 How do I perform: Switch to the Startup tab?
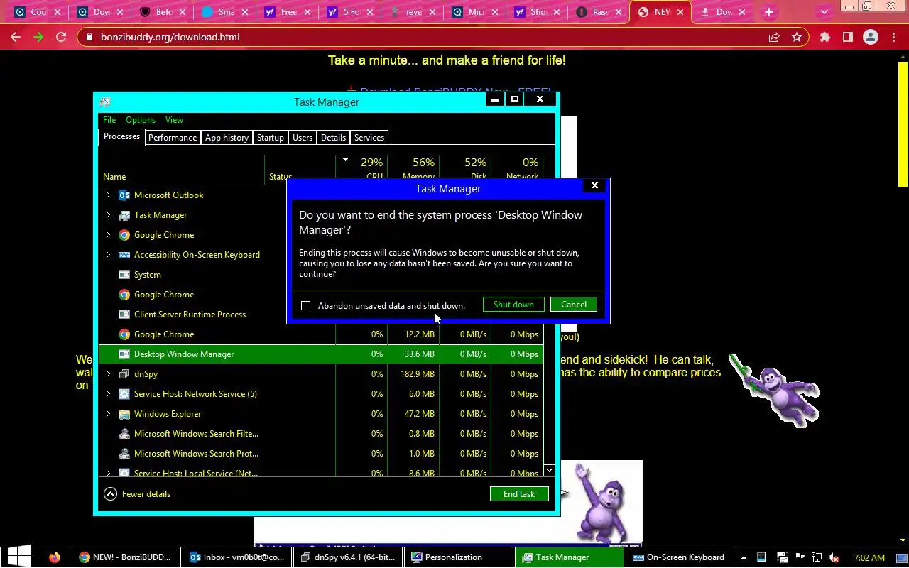(x=271, y=138)
